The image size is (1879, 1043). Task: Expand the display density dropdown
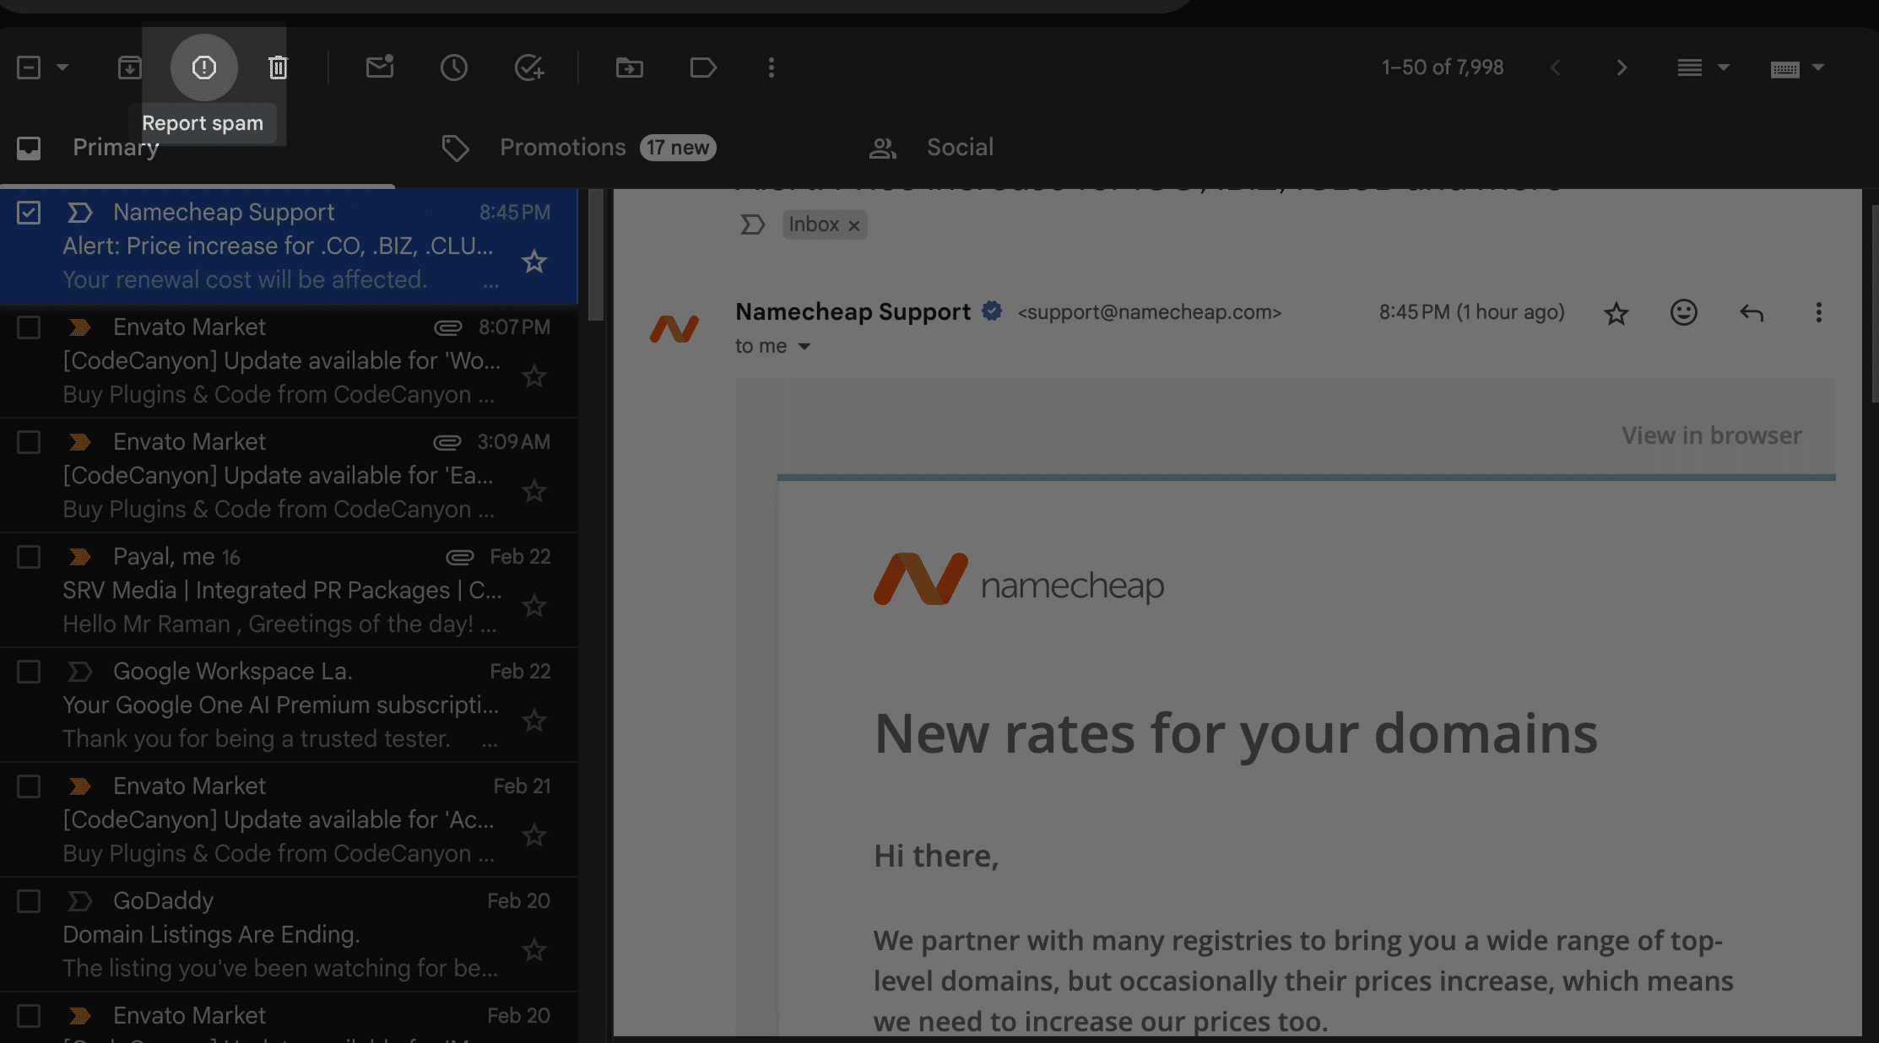coord(1701,67)
